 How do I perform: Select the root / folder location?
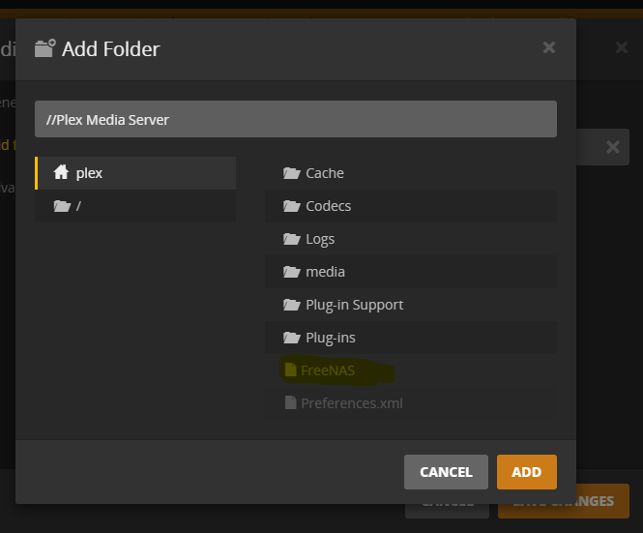click(x=135, y=206)
